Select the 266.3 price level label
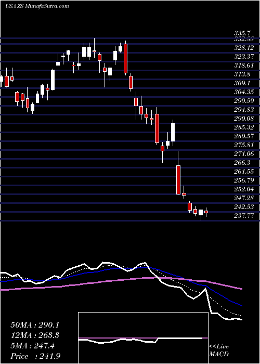 pos(243,162)
